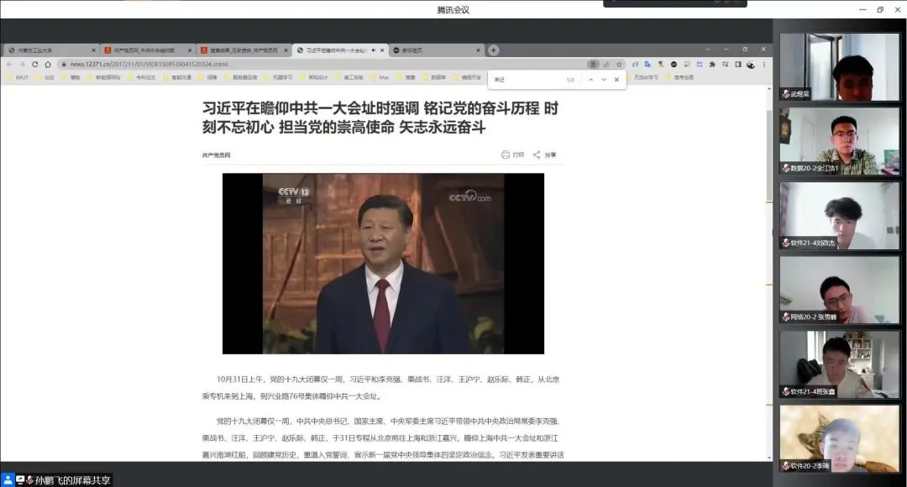Viewport: 907px width, 487px height.
Task: Close the find-in-page bar
Action: click(616, 80)
